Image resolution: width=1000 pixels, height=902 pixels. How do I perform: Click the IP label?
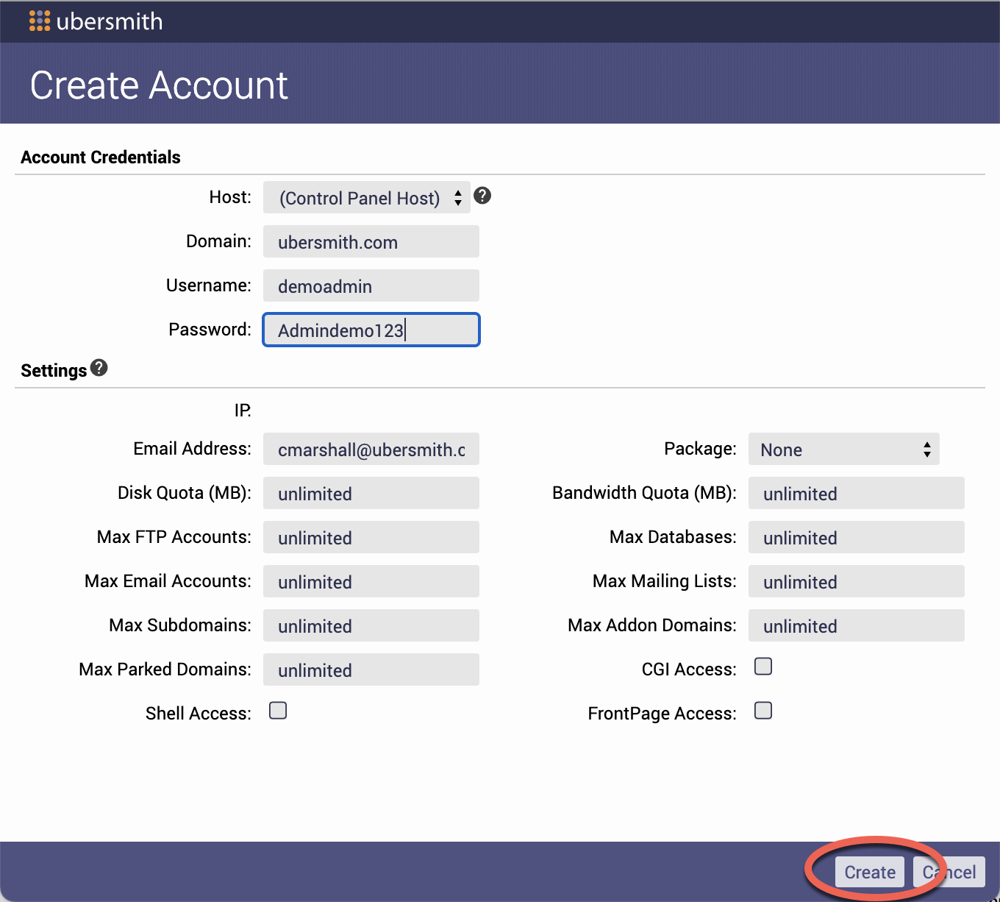point(243,411)
